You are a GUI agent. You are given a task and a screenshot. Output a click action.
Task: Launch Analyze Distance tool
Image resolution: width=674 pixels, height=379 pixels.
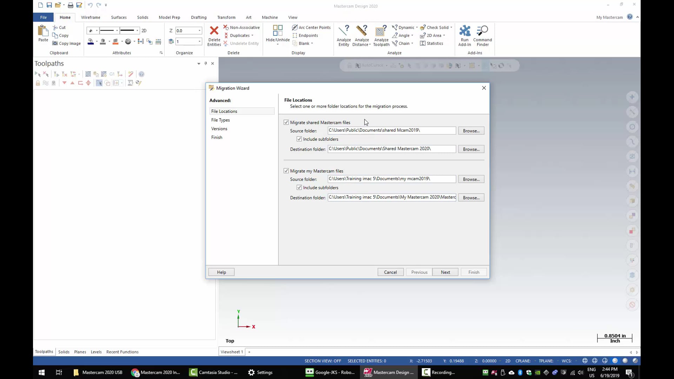point(361,35)
